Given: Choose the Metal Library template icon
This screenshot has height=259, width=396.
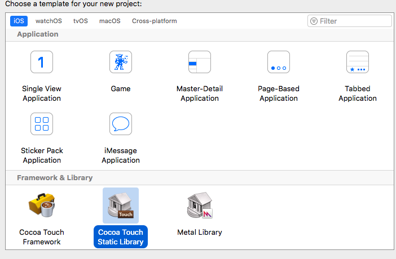Looking at the screenshot, I should (200, 206).
